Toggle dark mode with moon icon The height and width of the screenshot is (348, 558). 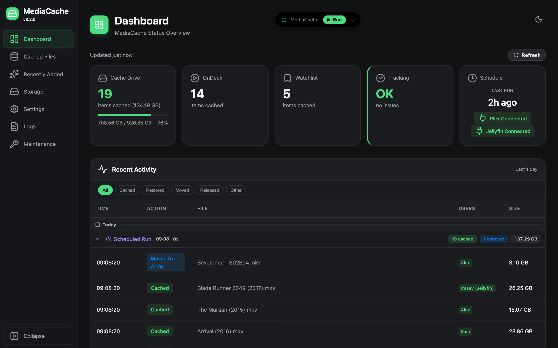[x=538, y=19]
